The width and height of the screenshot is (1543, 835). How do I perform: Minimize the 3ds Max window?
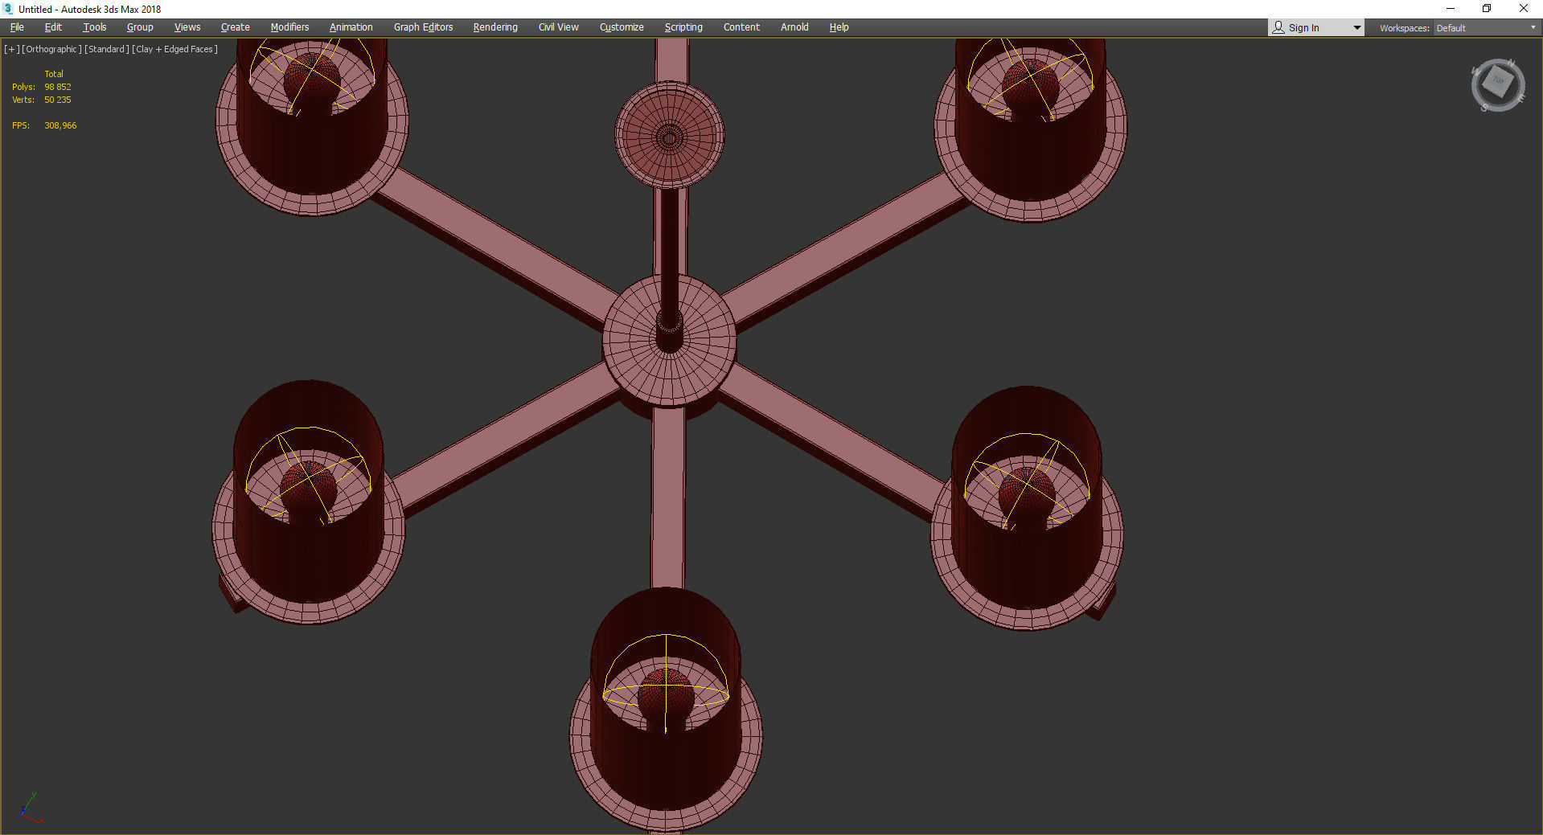click(x=1451, y=9)
